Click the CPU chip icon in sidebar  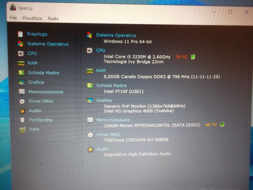21,53
